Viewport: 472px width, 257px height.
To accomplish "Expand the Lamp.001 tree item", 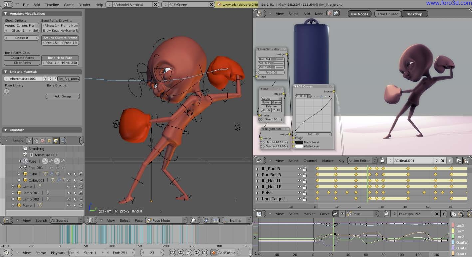I will (x=13, y=193).
